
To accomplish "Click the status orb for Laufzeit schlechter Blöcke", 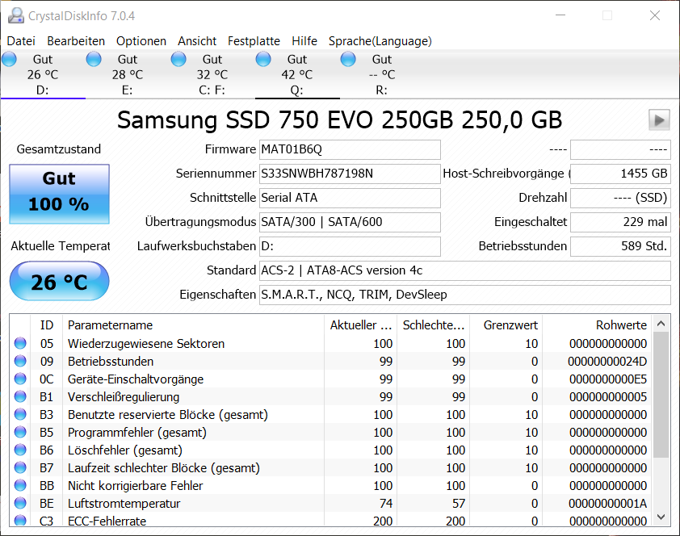I will click(x=20, y=467).
